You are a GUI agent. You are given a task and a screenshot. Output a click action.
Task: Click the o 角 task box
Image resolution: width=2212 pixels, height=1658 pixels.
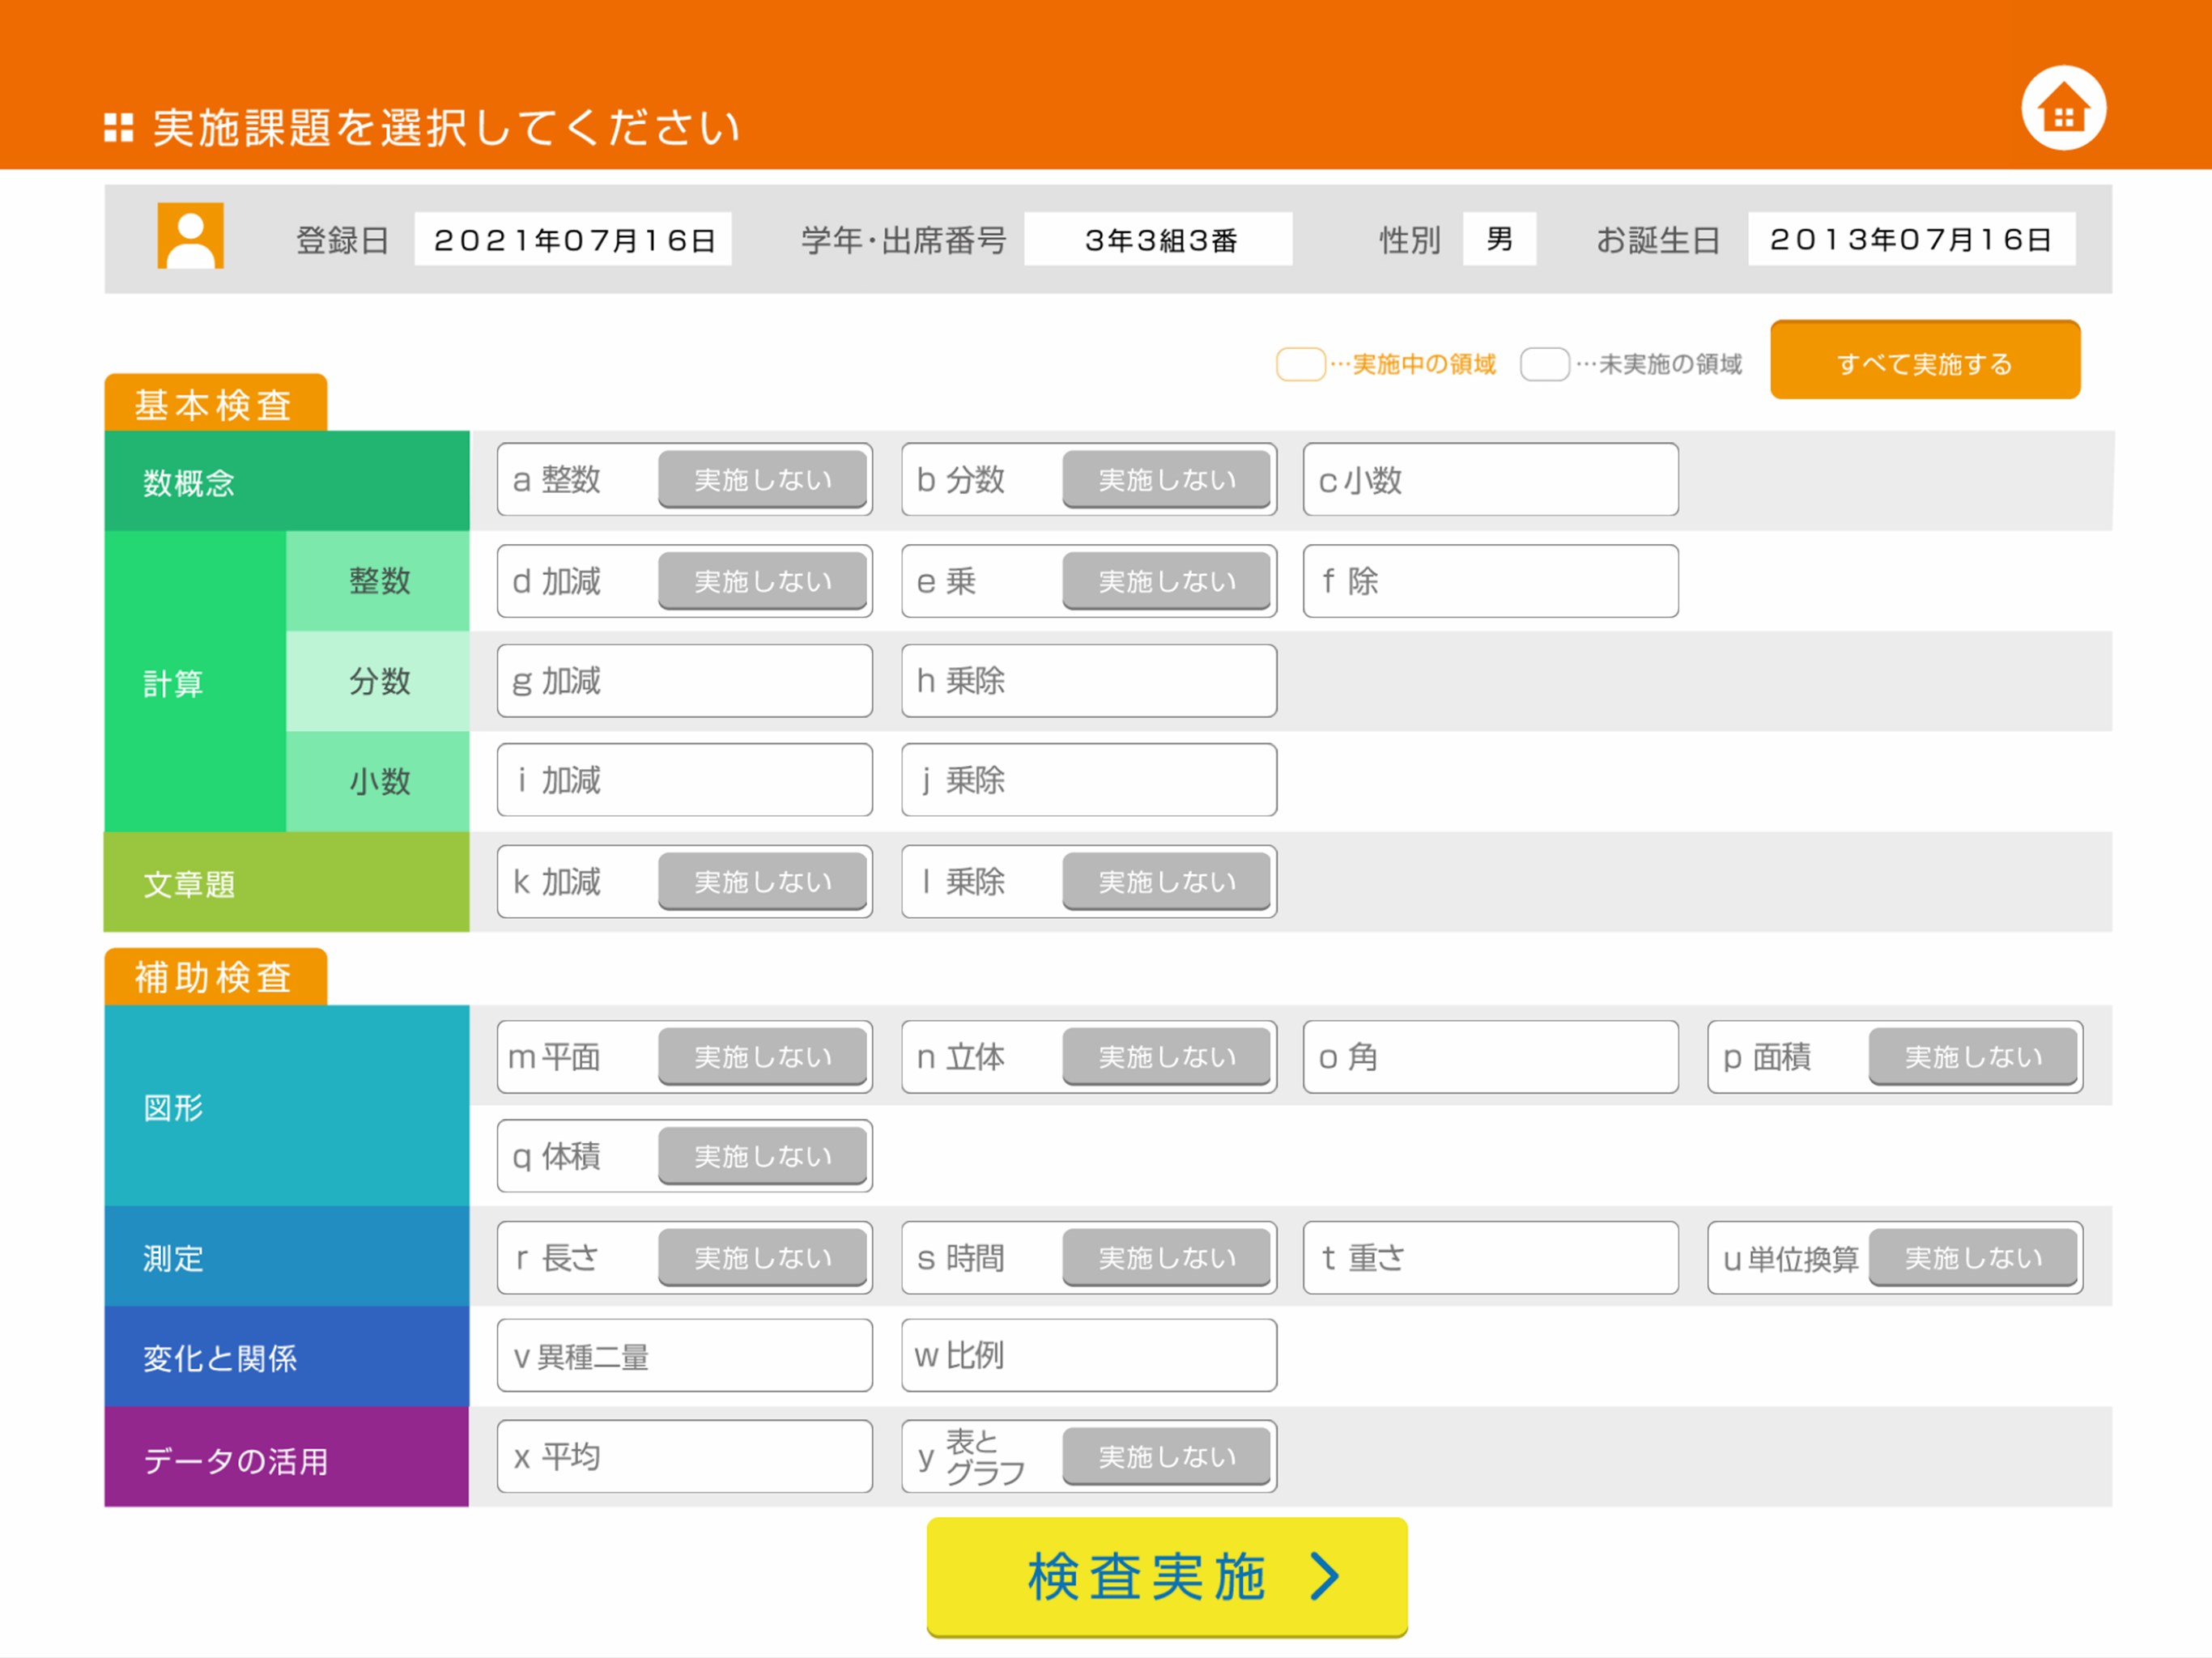tap(1490, 1057)
